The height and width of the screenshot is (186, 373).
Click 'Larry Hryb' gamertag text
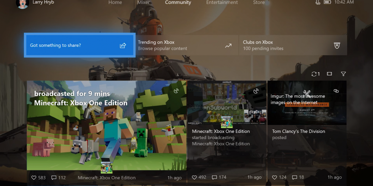[x=43, y=2]
